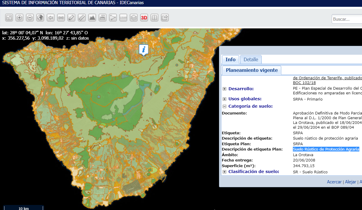Select the Planeamiento vigente tab
The width and height of the screenshot is (362, 210).
pos(252,70)
